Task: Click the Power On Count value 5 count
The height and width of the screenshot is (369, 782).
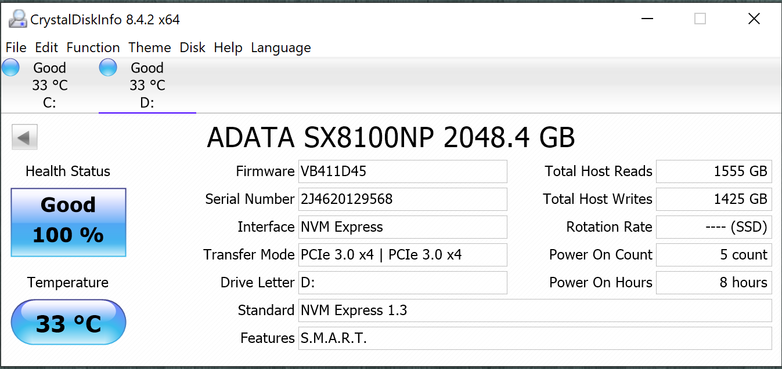Action: (x=714, y=255)
